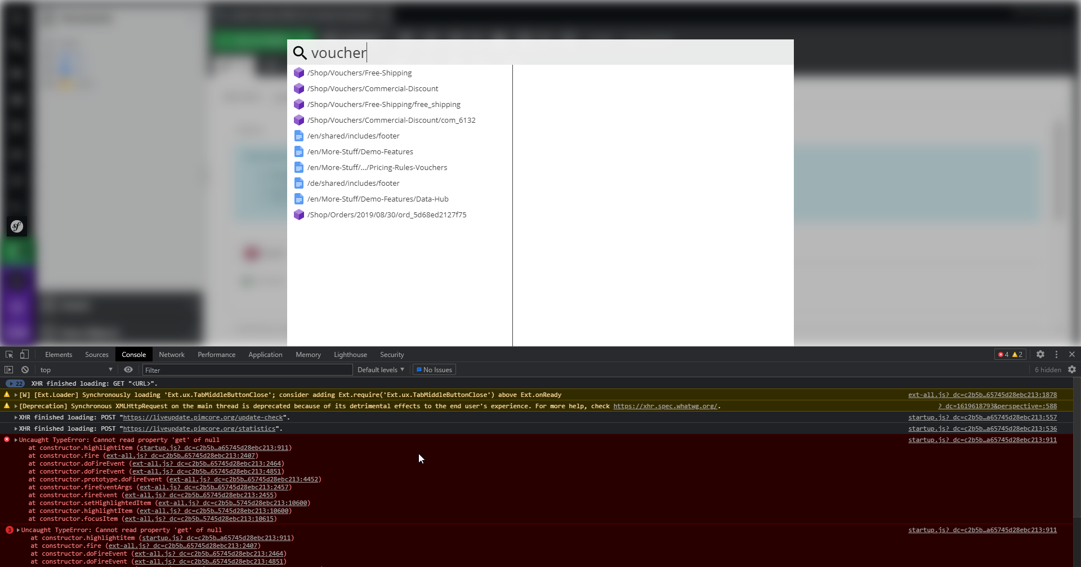The image size is (1081, 567).
Task: Click the cube icon beside /Shop/Vouchers/Free-Shipping
Action: point(298,73)
